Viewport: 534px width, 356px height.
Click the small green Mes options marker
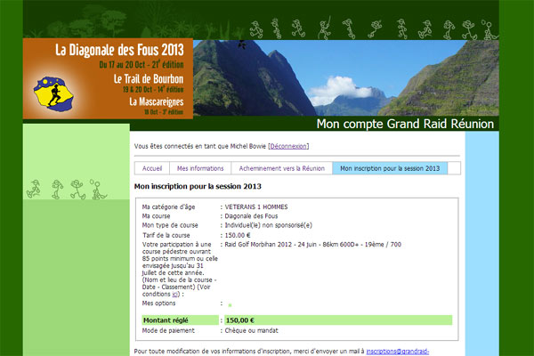tap(230, 305)
